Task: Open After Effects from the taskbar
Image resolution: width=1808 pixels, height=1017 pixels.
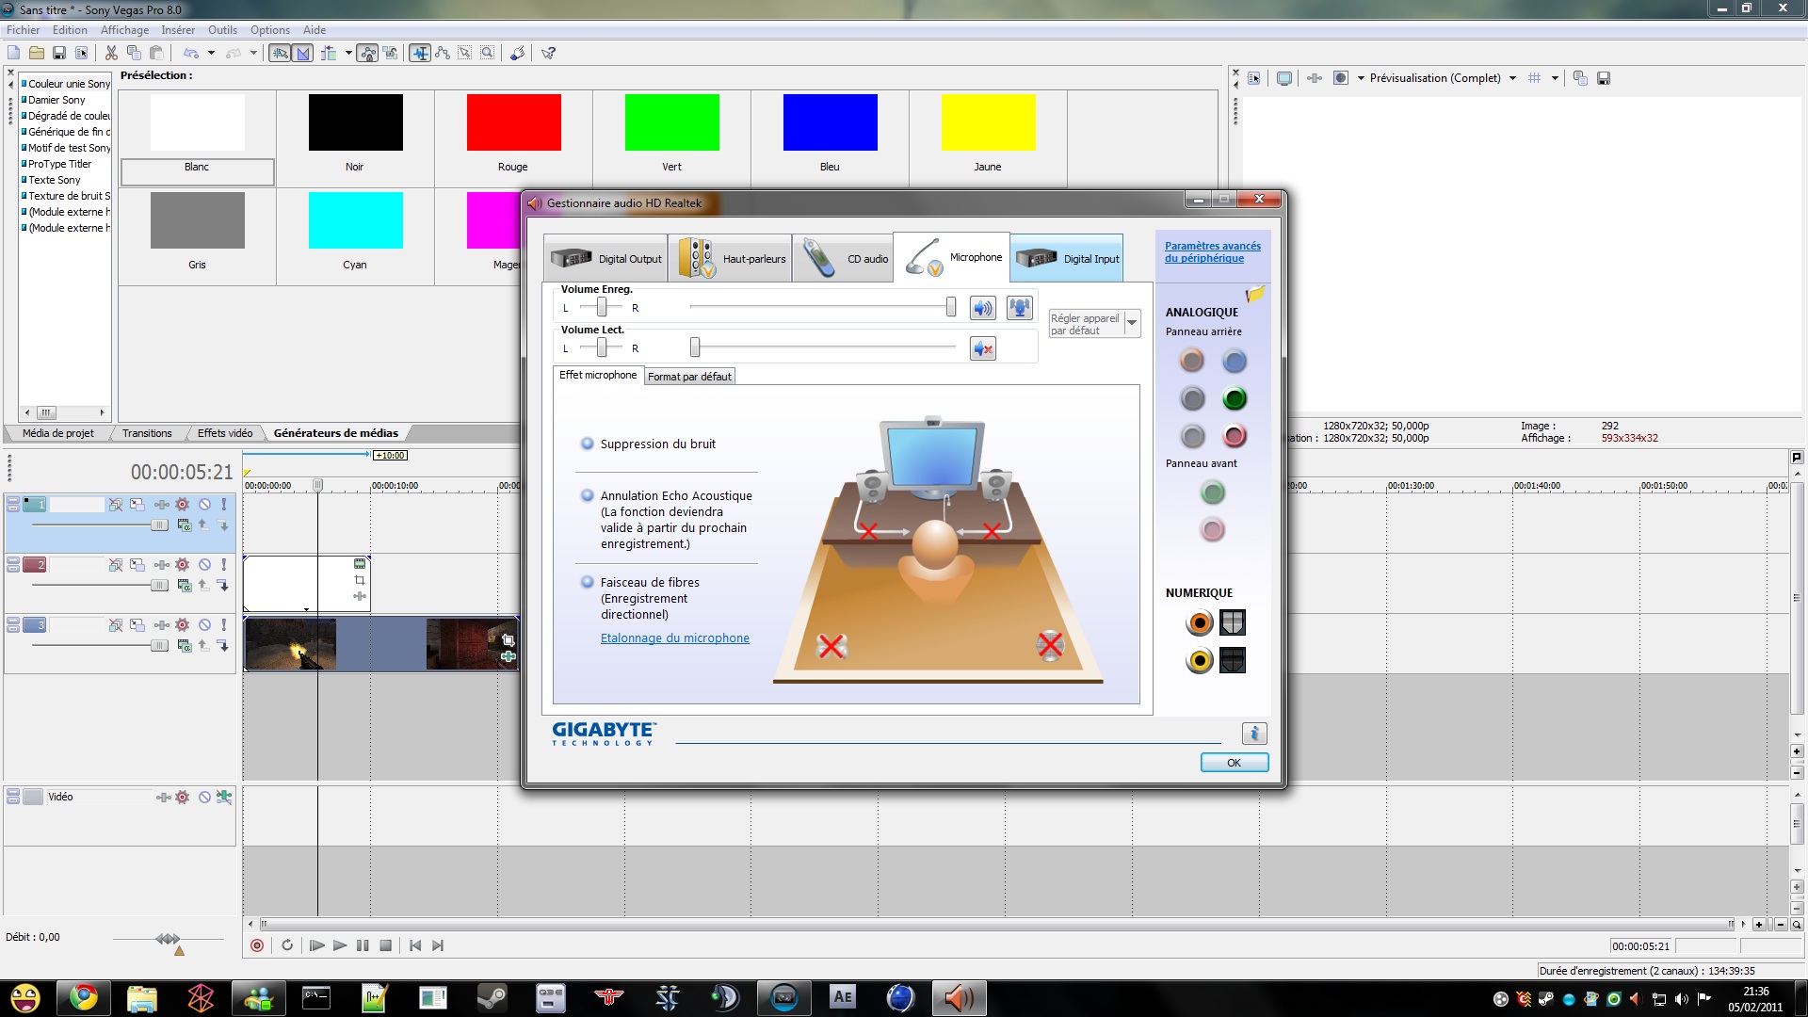Action: coord(843,997)
